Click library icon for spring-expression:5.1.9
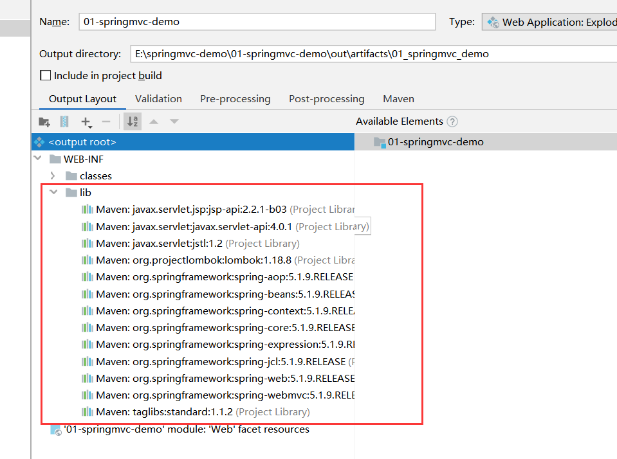Image resolution: width=617 pixels, height=459 pixels. pyautogui.click(x=87, y=345)
